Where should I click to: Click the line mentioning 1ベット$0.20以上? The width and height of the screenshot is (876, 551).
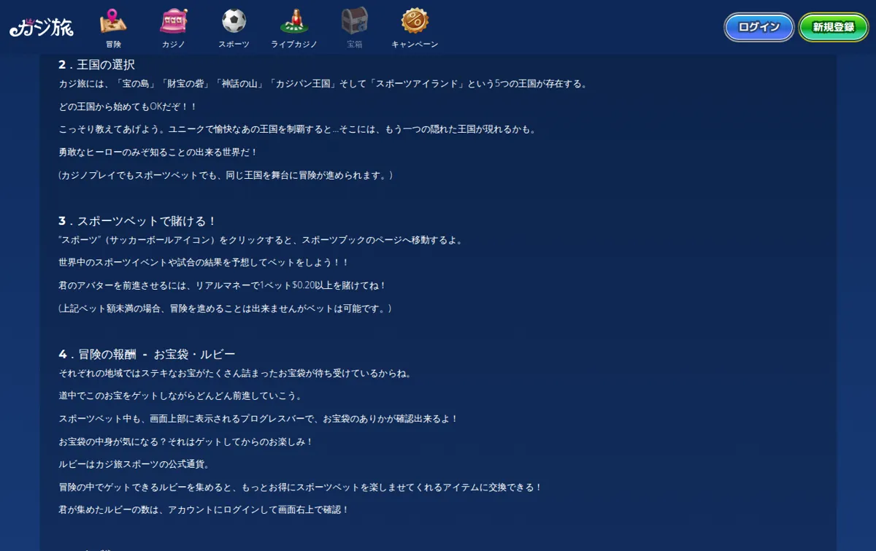pos(222,285)
